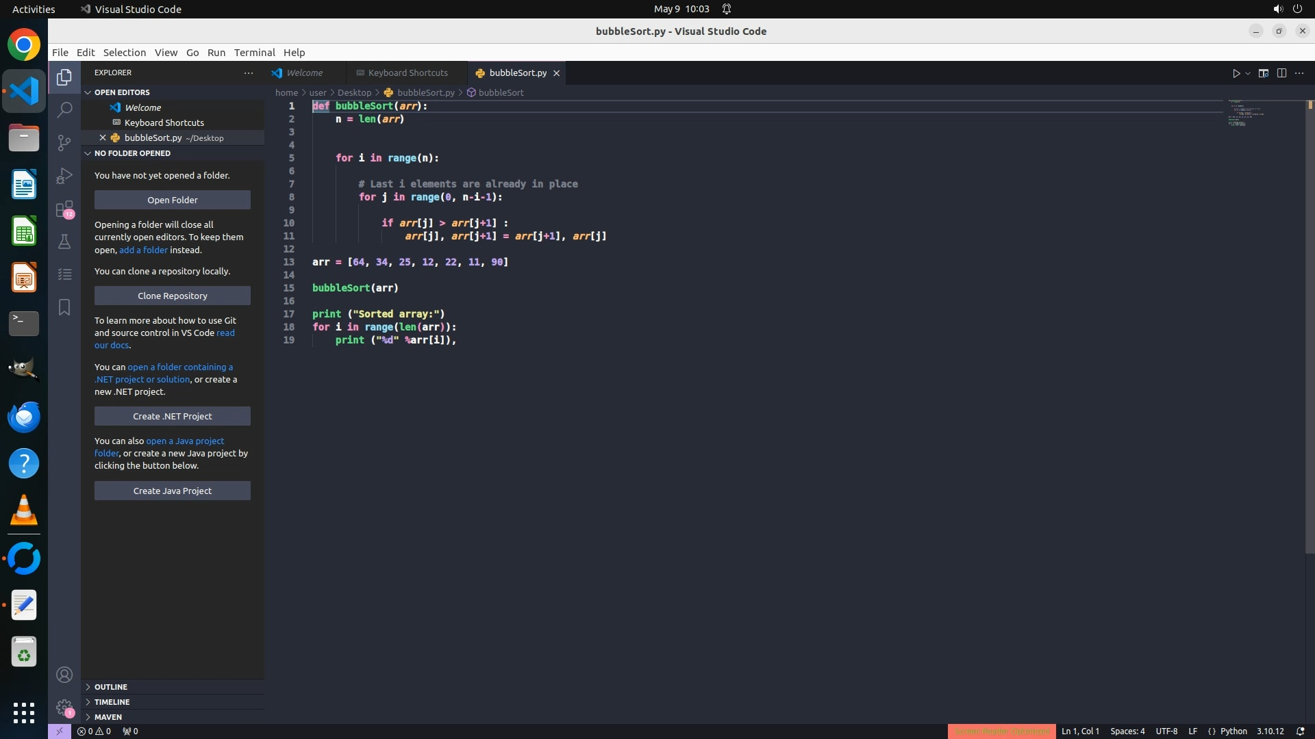This screenshot has height=739, width=1315.
Task: Click the Open Folder button
Action: tap(172, 200)
